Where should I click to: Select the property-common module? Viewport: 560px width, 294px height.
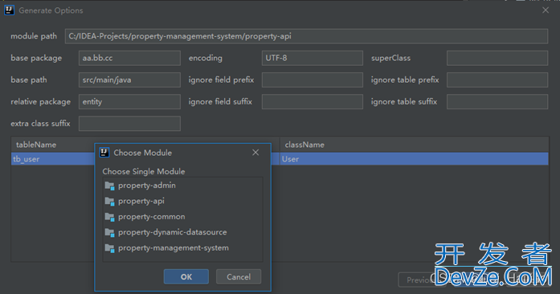182,217
